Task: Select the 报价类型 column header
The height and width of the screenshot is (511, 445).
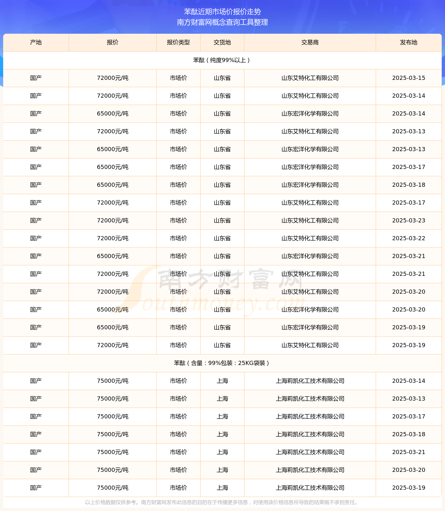Action: pos(178,42)
